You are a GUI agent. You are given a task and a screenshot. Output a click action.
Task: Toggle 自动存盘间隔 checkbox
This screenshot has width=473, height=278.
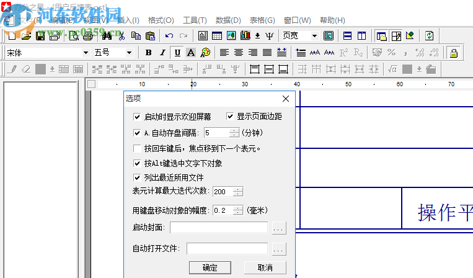point(137,133)
